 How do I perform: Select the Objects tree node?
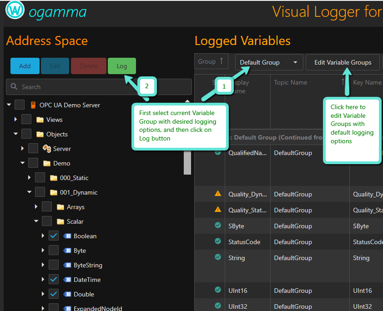click(57, 134)
